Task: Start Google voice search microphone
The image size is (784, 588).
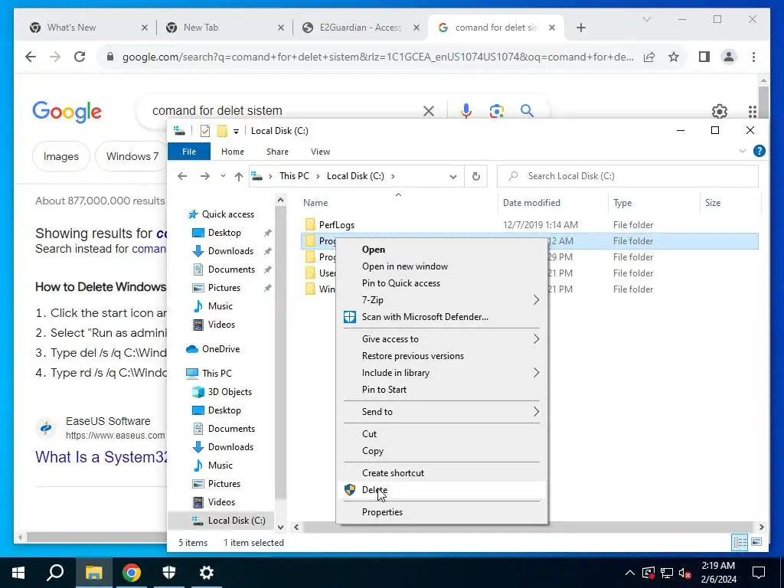Action: (x=466, y=111)
